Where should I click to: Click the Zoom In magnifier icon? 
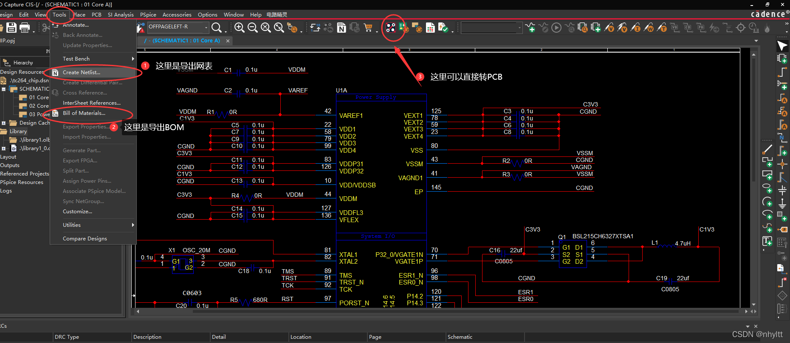(x=240, y=28)
